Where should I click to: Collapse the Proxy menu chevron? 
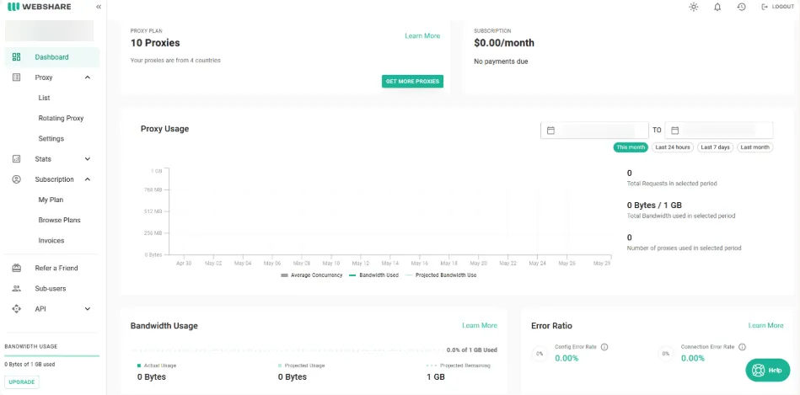coord(87,77)
